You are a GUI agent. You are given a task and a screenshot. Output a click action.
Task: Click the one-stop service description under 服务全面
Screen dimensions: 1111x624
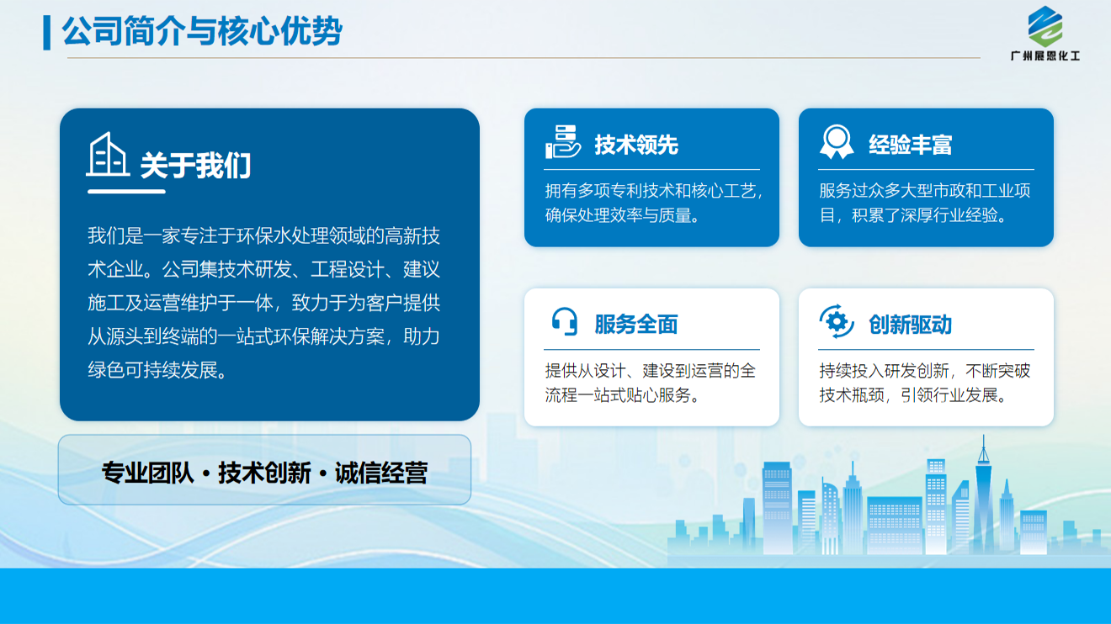[x=651, y=383]
